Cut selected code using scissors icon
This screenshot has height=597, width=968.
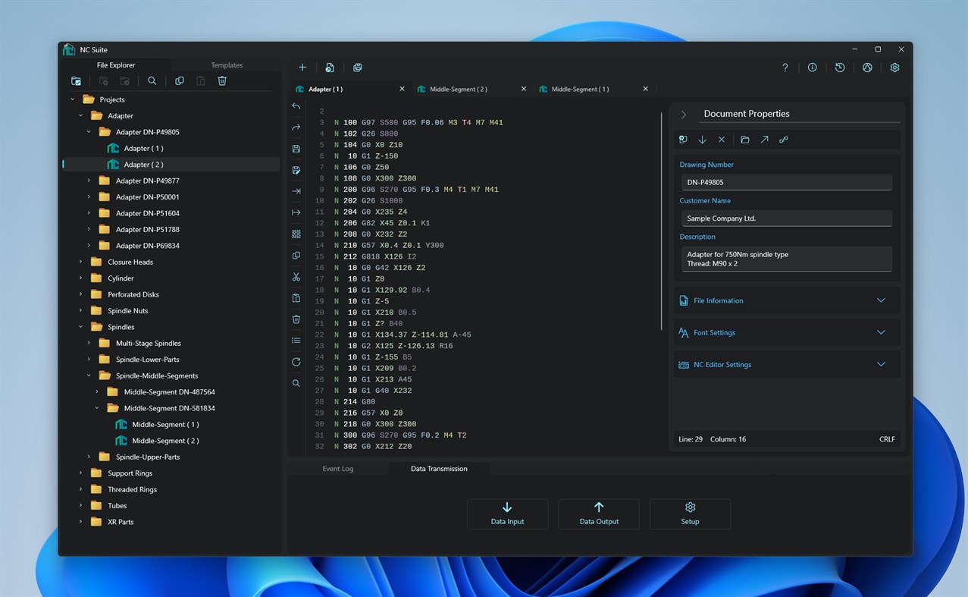click(x=296, y=276)
